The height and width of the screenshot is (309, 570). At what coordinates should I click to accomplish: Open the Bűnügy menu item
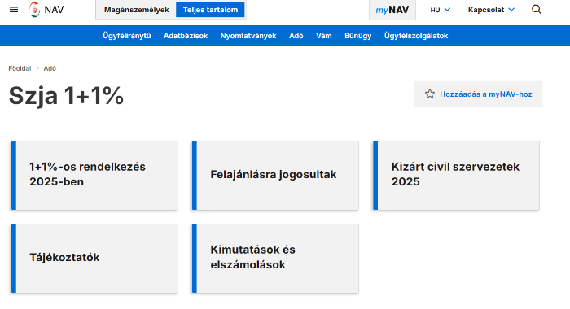(x=357, y=36)
